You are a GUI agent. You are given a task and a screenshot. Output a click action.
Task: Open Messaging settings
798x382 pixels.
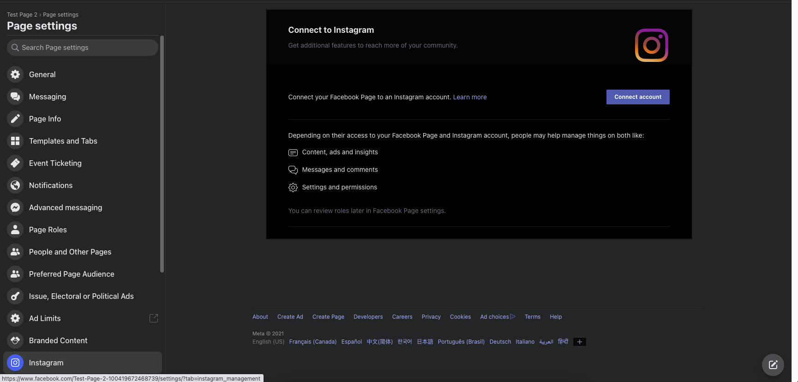pyautogui.click(x=83, y=97)
